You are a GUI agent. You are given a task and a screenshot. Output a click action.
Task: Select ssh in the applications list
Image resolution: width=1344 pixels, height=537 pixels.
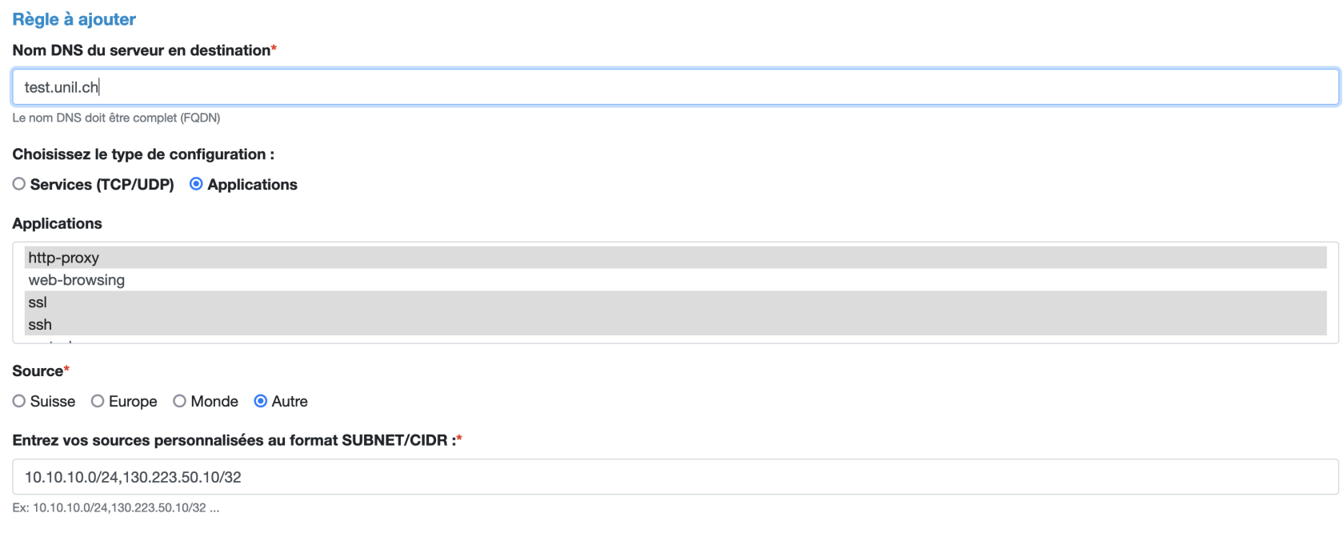tap(40, 325)
